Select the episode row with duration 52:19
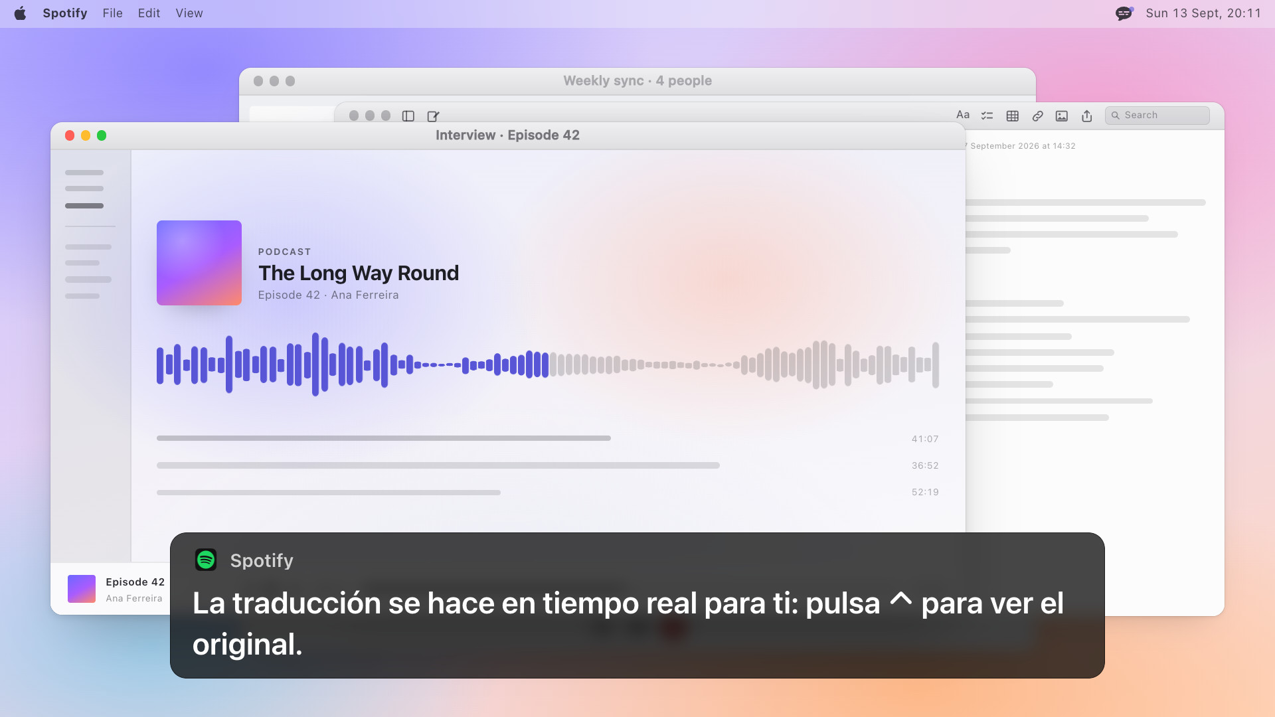This screenshot has width=1275, height=717. [x=548, y=492]
